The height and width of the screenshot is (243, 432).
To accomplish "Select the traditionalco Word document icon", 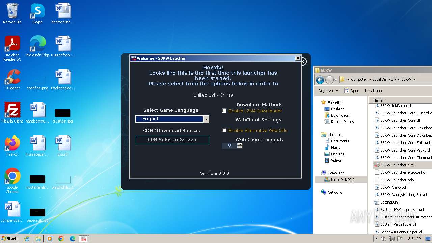I will [x=63, y=79].
